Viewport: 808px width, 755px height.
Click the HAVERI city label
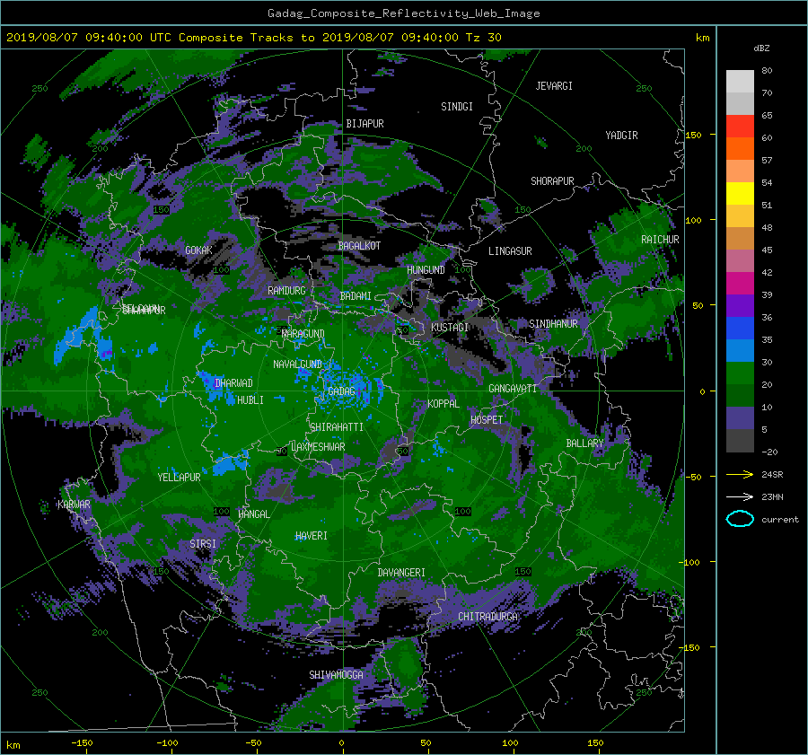tap(312, 536)
